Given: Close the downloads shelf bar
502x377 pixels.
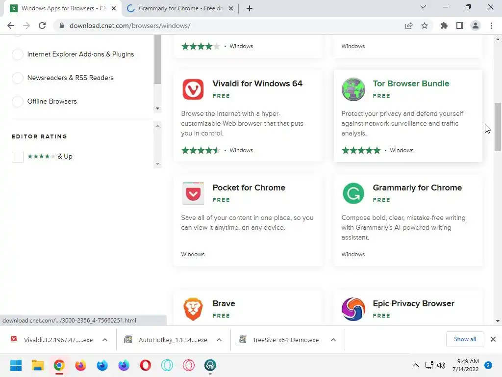Looking at the screenshot, I should click(493, 339).
